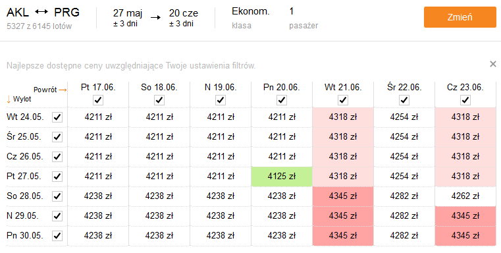This screenshot has width=501, height=253.
Task: Select the green 4125 zł cheapest fare
Action: tap(282, 176)
